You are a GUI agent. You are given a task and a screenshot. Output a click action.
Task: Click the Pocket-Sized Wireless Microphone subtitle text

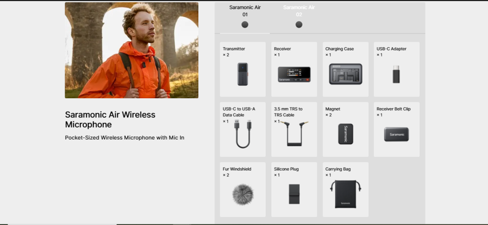pos(124,138)
